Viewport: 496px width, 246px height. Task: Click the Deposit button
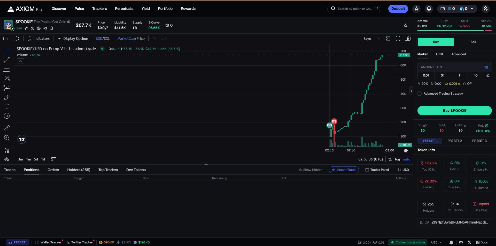(x=398, y=9)
